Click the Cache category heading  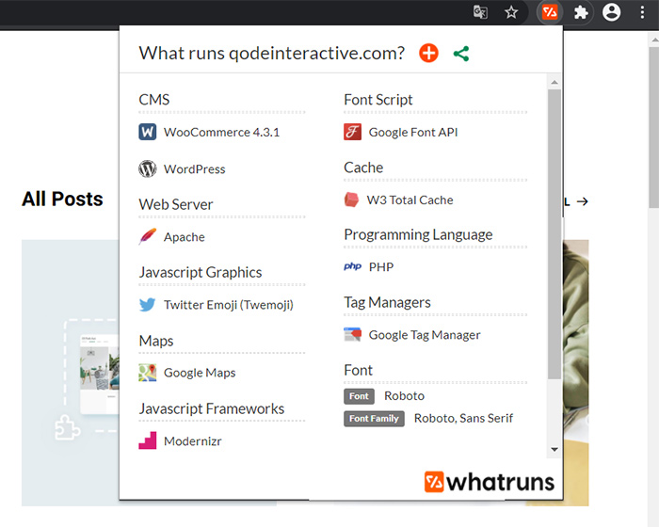click(x=363, y=168)
